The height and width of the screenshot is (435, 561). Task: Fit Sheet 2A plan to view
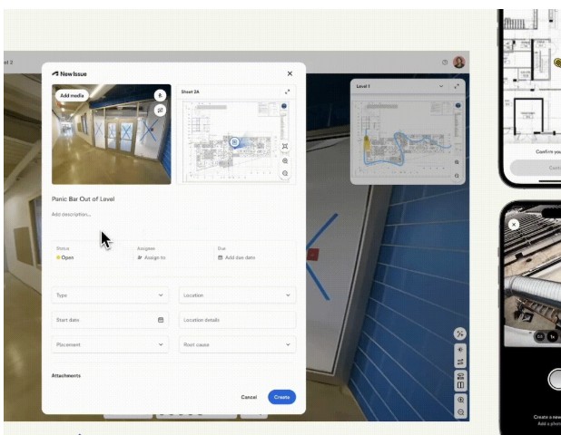pos(285,147)
